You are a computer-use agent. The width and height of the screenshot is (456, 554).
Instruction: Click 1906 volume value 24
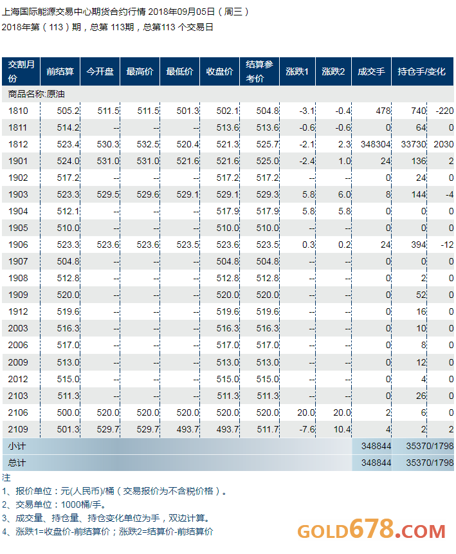coord(385,245)
